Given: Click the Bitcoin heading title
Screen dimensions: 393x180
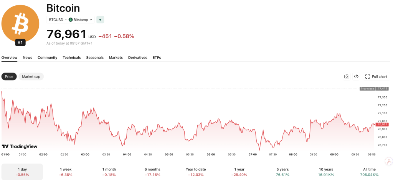Looking at the screenshot, I should click(63, 8).
